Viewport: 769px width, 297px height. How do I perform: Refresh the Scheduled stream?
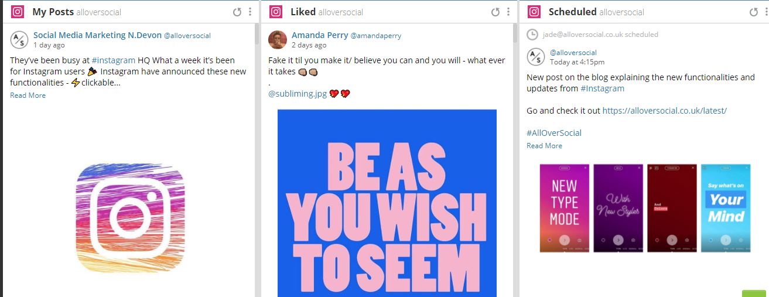pos(753,12)
